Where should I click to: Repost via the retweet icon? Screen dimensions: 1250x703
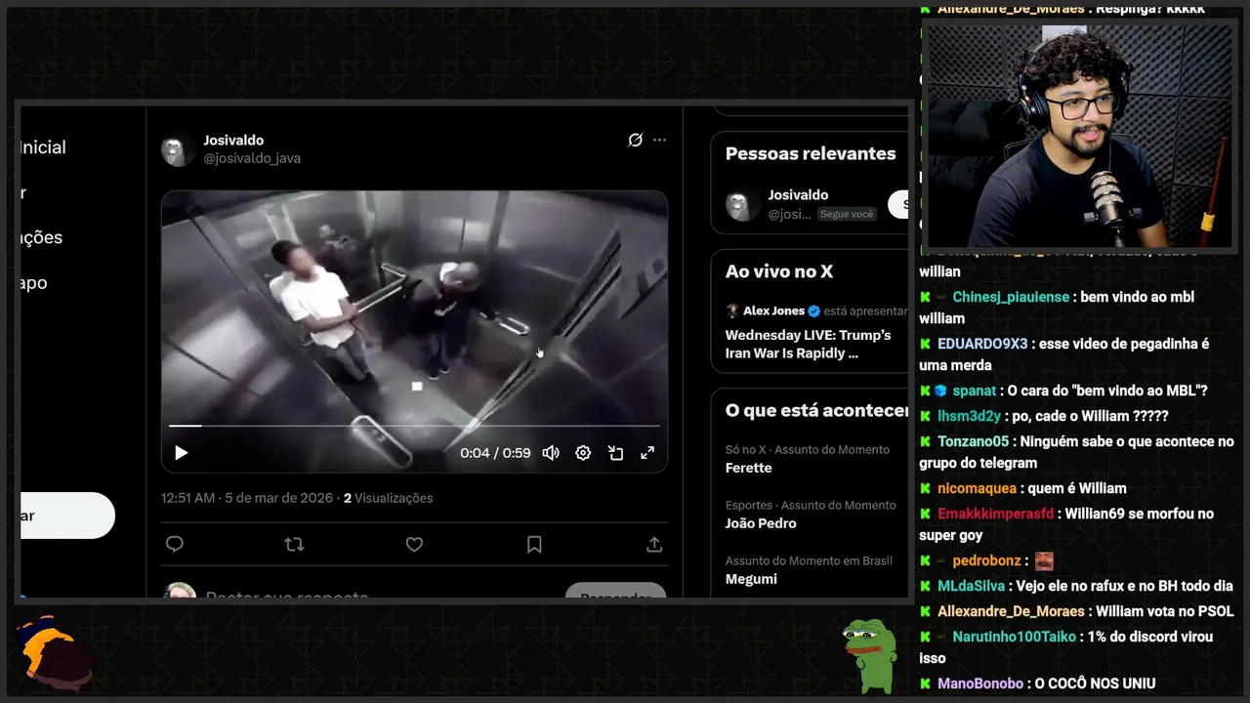pyautogui.click(x=294, y=544)
